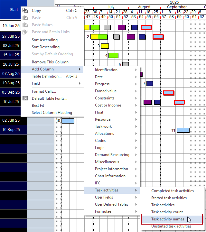Screen dimensions: 206x232
Task: Open Chart information submenu
Action: [x=112, y=176]
